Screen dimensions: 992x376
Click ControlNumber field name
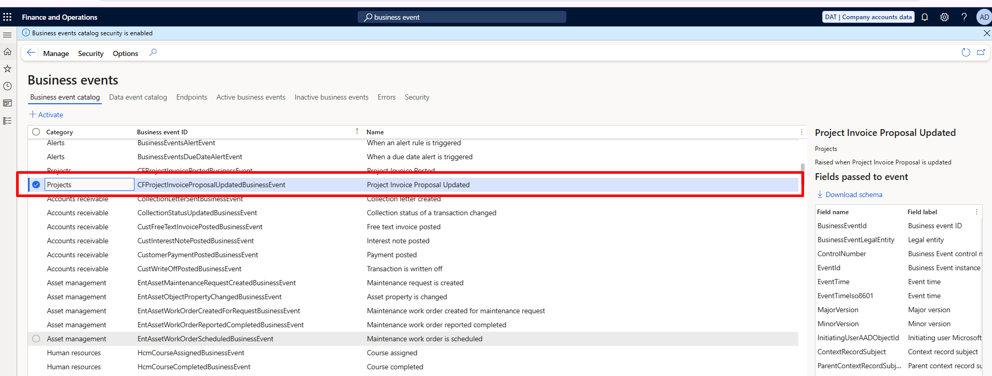[x=842, y=254]
